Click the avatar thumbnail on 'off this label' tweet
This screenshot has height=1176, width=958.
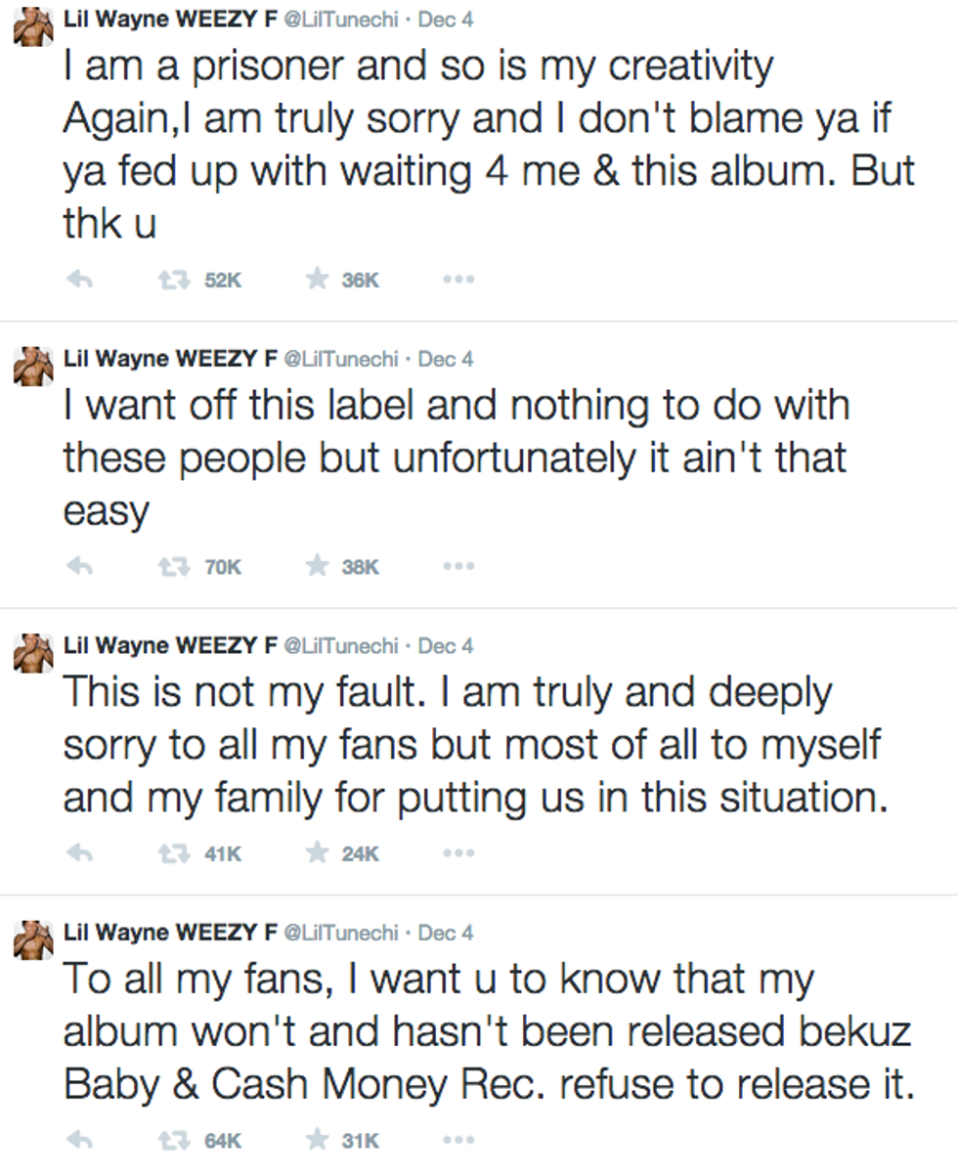[31, 367]
